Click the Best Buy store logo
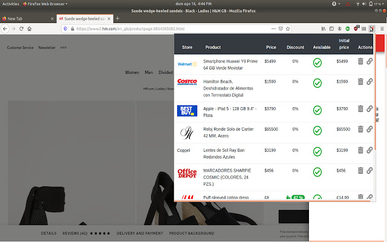Image resolution: width=387 pixels, height=242 pixels. (187, 111)
